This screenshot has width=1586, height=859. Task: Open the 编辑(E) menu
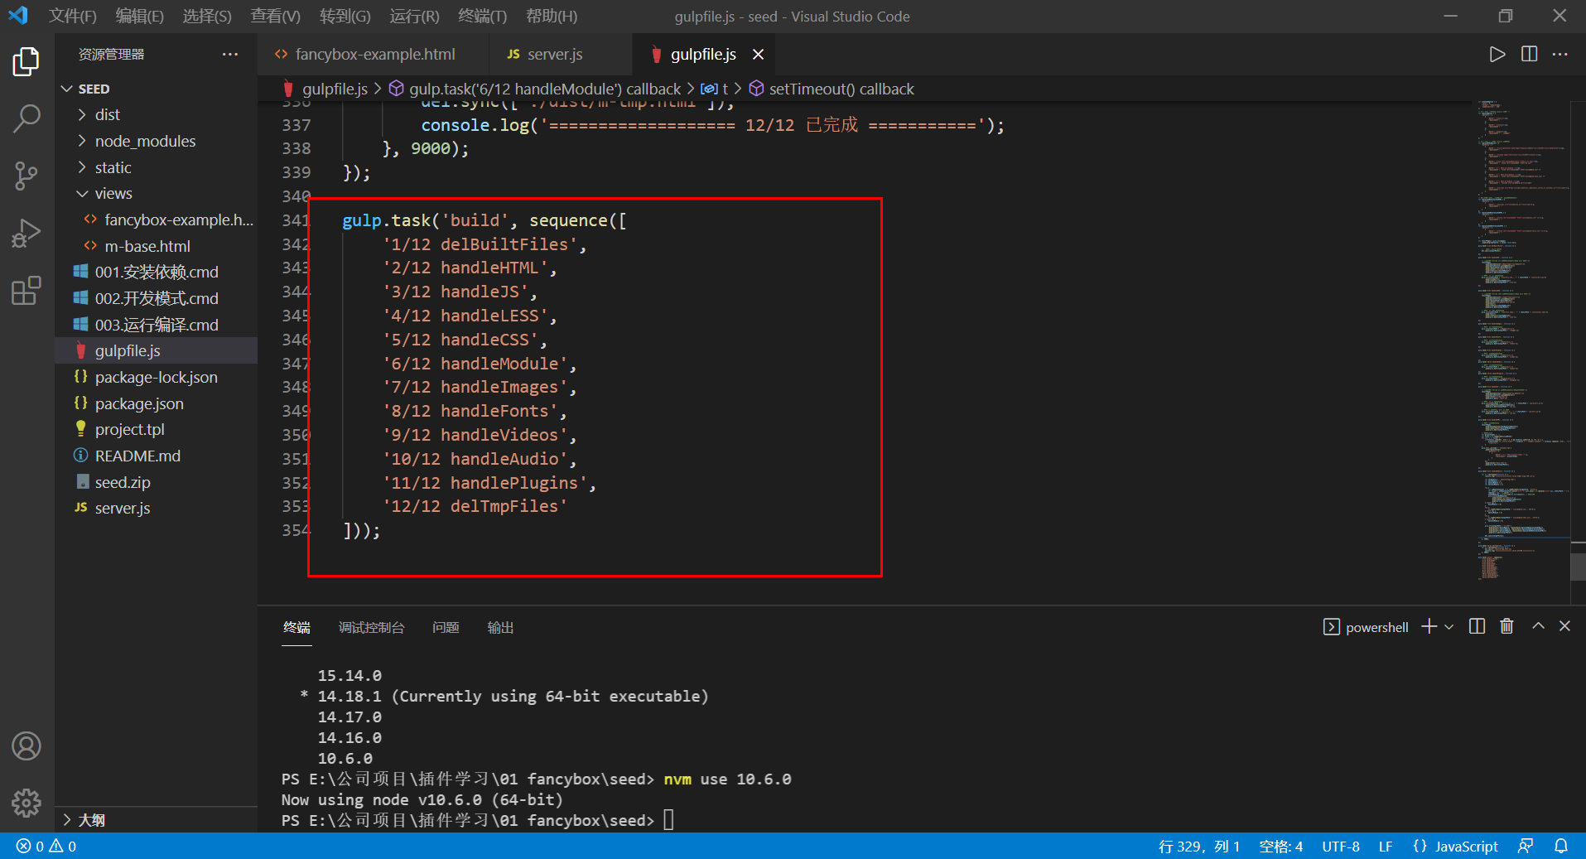point(140,17)
